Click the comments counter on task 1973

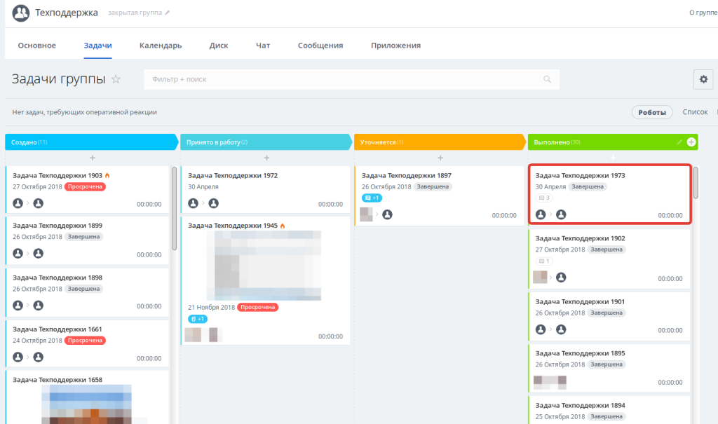coord(544,198)
